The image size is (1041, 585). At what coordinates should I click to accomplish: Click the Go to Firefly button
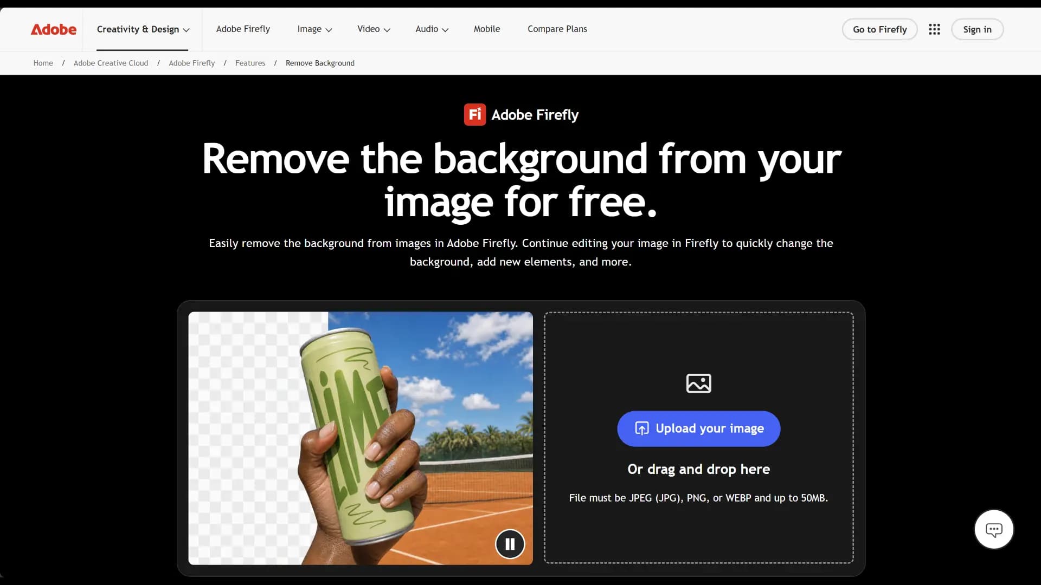(x=879, y=29)
